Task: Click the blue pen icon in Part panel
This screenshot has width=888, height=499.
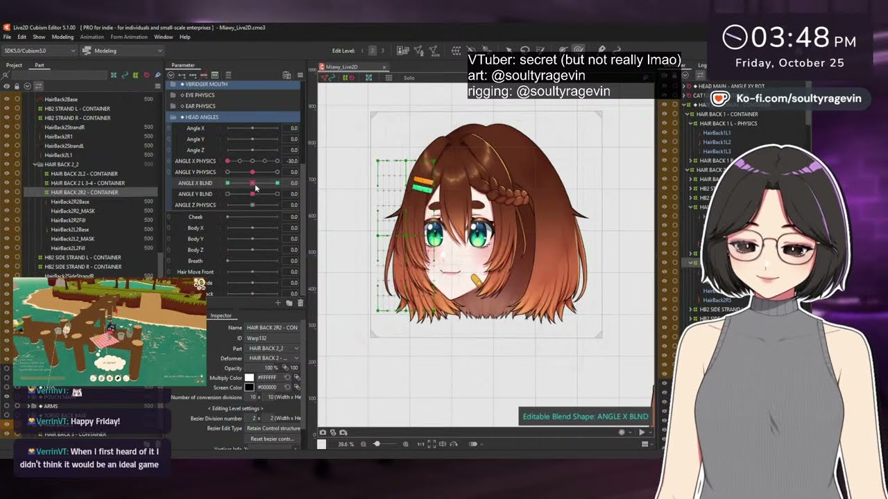Action: (157, 75)
